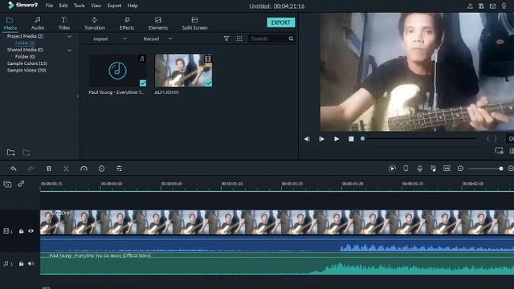Viewport: 514px width, 289px height.
Task: Add a marker with shield icon
Action: (406, 169)
